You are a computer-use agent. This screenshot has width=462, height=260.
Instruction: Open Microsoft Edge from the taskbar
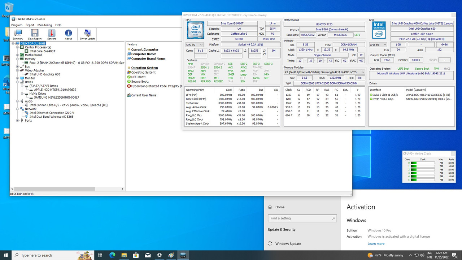click(x=112, y=255)
